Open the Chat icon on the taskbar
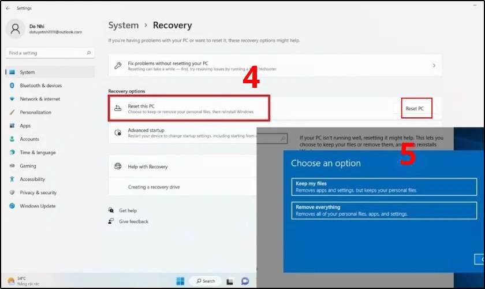Image resolution: width=485 pixels, height=289 pixels. click(245, 281)
